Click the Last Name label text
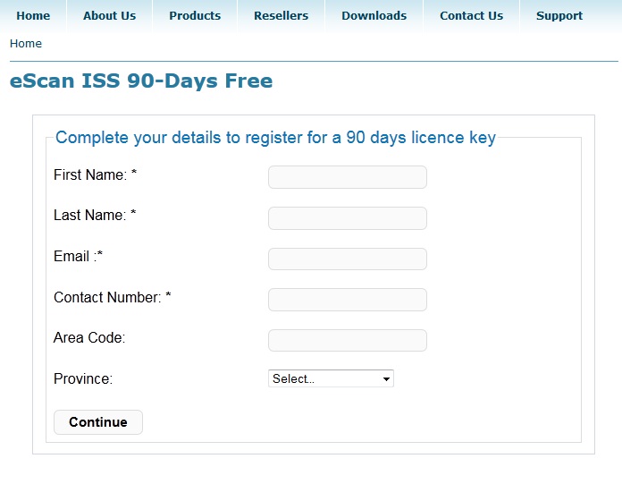This screenshot has width=622, height=484. 95,216
